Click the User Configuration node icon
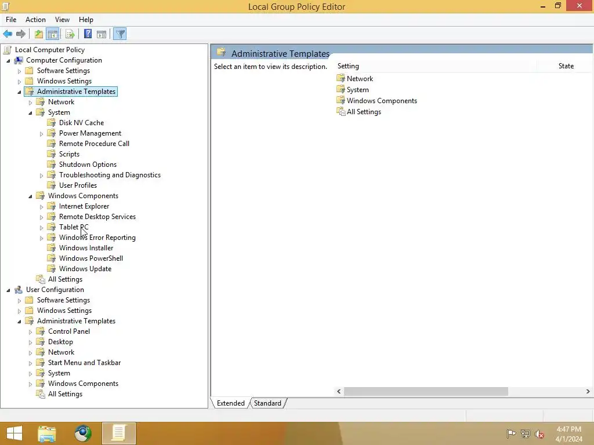The image size is (594, 445). (x=18, y=290)
